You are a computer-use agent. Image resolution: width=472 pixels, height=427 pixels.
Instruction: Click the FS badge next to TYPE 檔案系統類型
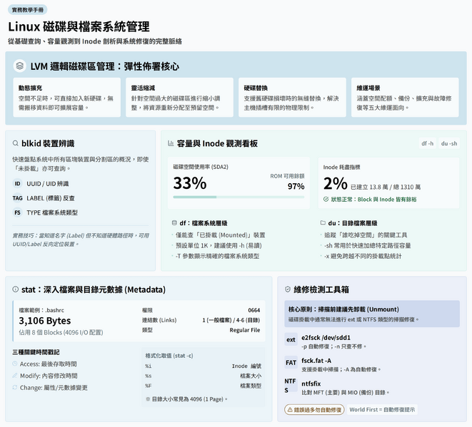tap(17, 212)
